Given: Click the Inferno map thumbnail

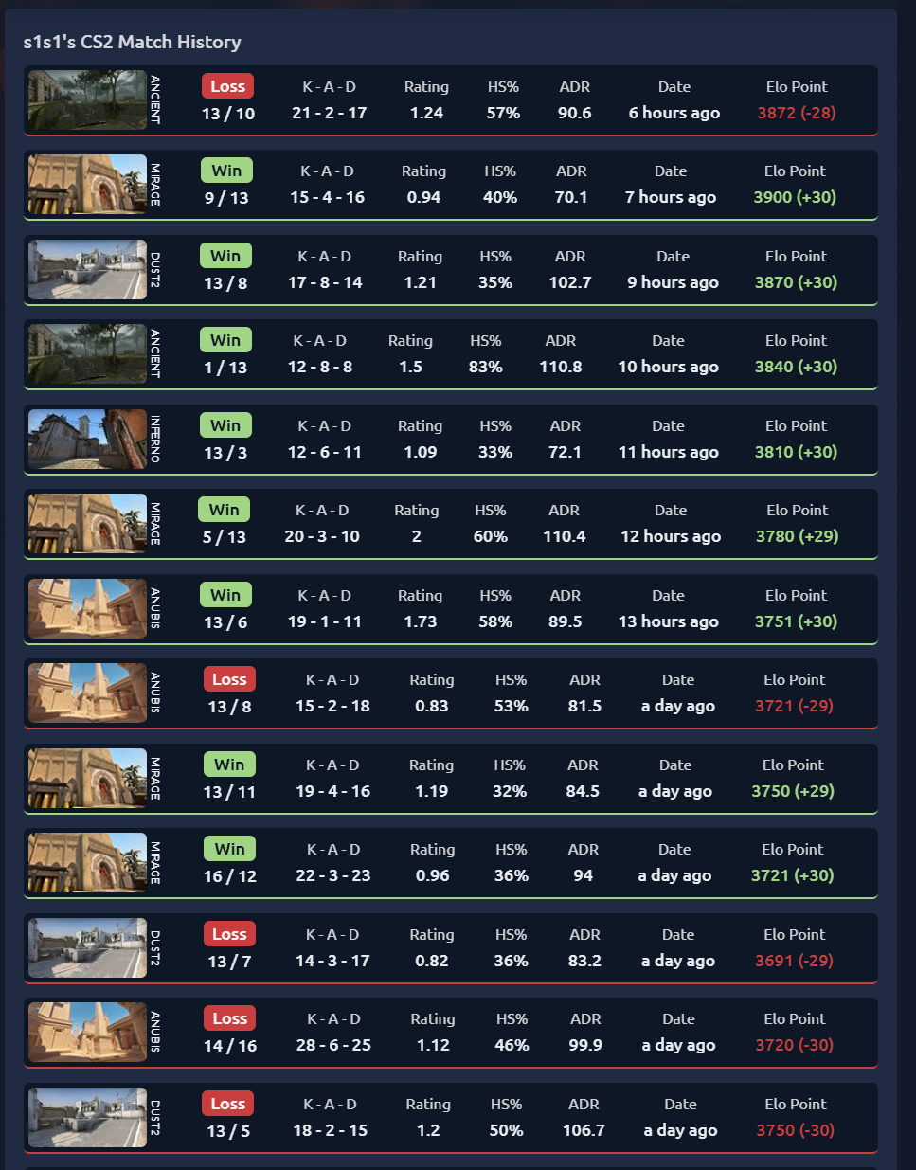Looking at the screenshot, I should [x=87, y=440].
